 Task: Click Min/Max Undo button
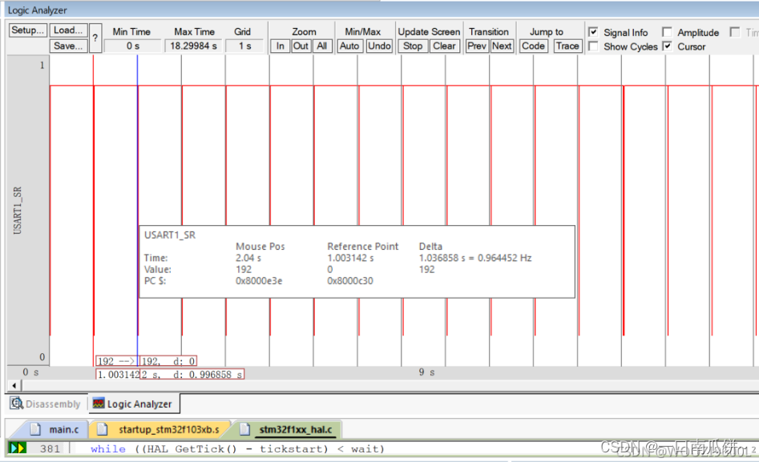pyautogui.click(x=379, y=46)
